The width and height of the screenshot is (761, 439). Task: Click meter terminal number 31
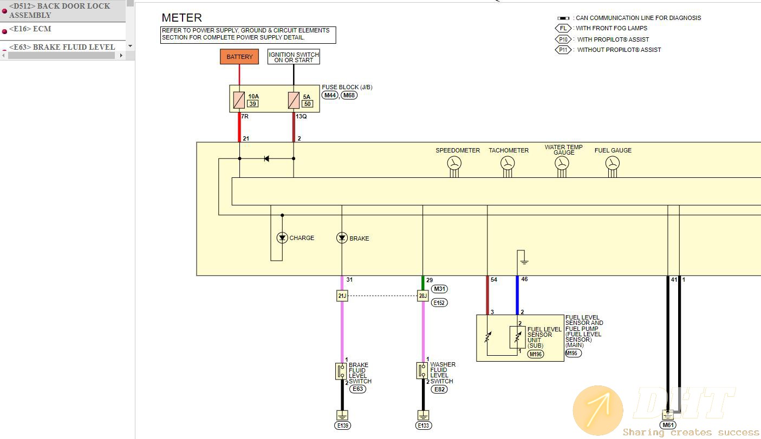(349, 280)
